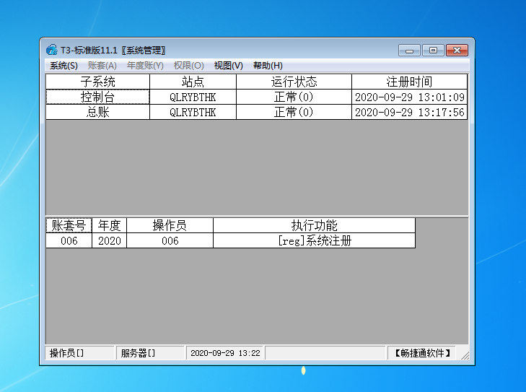Click 正常(0) status in 总账 row

(294, 112)
